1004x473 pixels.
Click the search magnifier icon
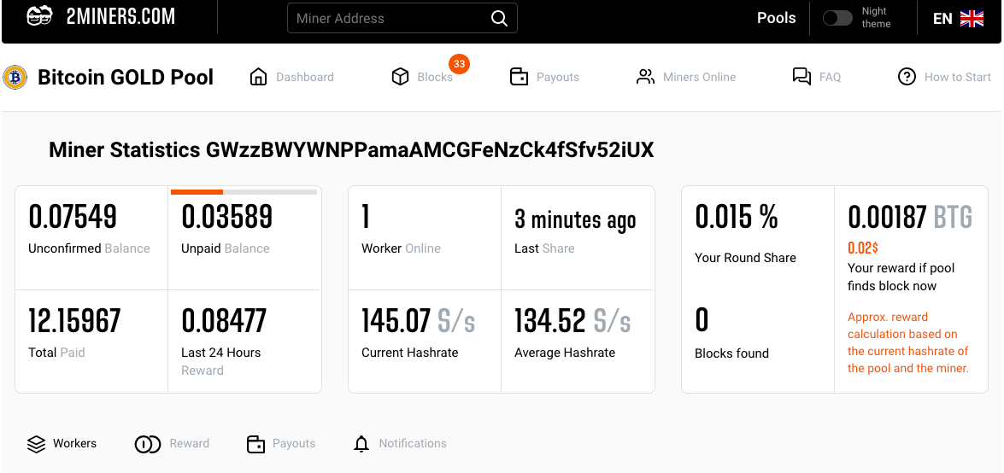pyautogui.click(x=499, y=19)
